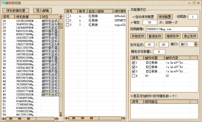Click the account list horizontal scrollbar thumb
Screen dimensions: 202x122
point(84,118)
